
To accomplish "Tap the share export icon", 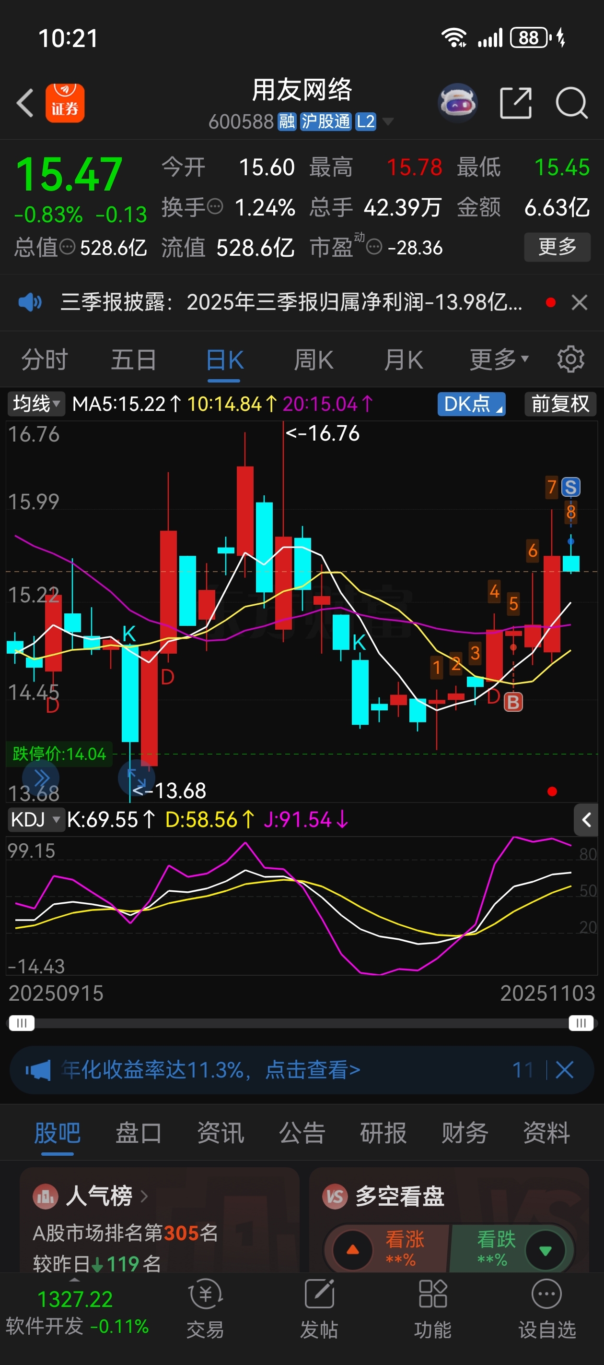I will point(516,103).
